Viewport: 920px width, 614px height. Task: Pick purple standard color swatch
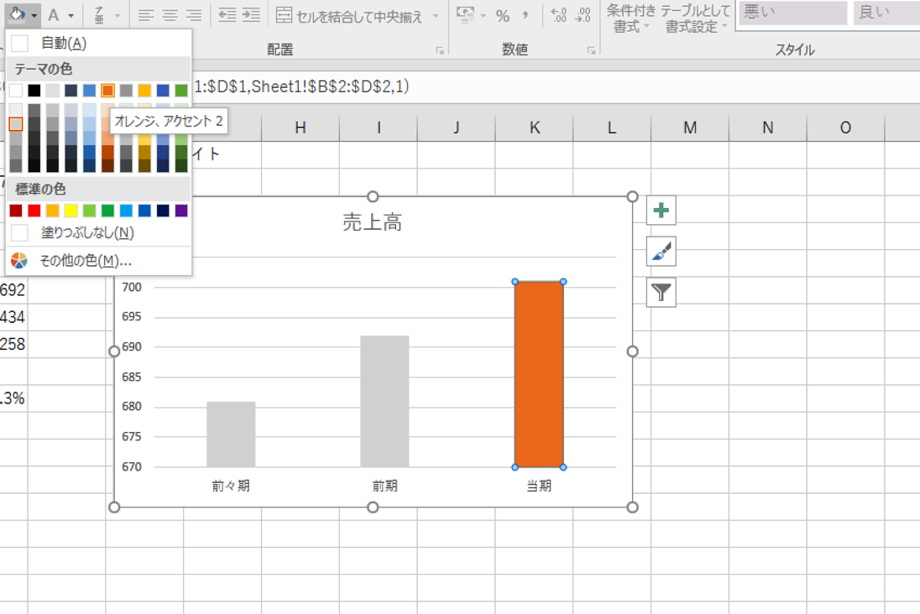tap(181, 211)
